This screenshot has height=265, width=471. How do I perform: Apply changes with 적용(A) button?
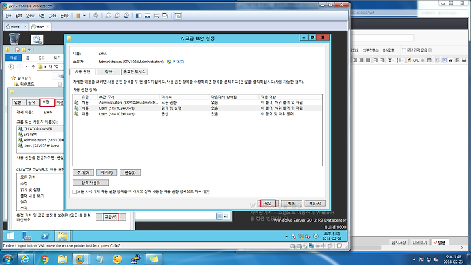(x=315, y=203)
